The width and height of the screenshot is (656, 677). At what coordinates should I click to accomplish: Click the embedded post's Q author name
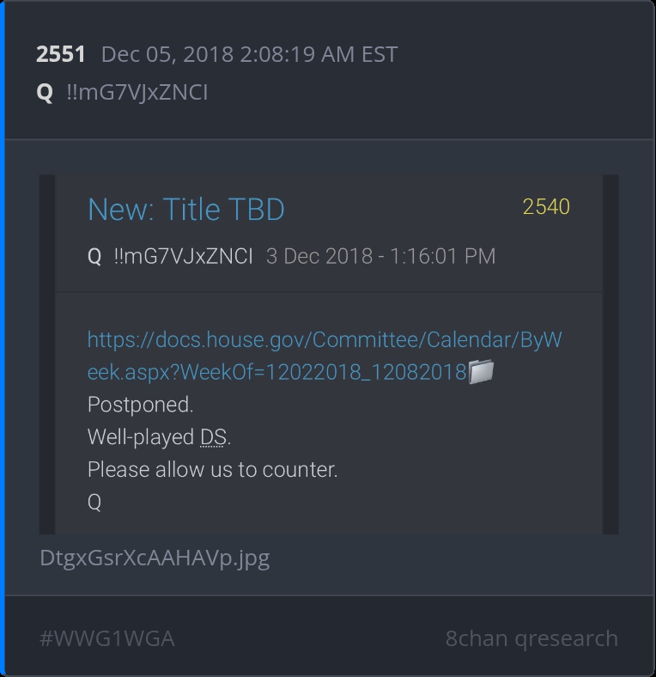click(x=94, y=257)
